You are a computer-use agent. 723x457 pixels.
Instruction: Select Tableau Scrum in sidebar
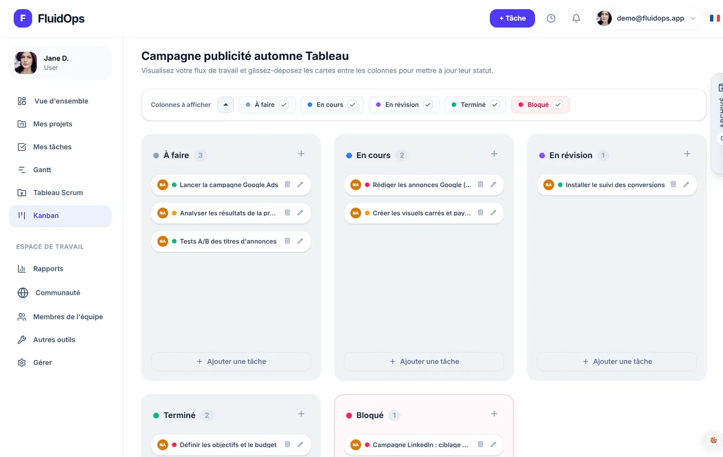click(61, 192)
